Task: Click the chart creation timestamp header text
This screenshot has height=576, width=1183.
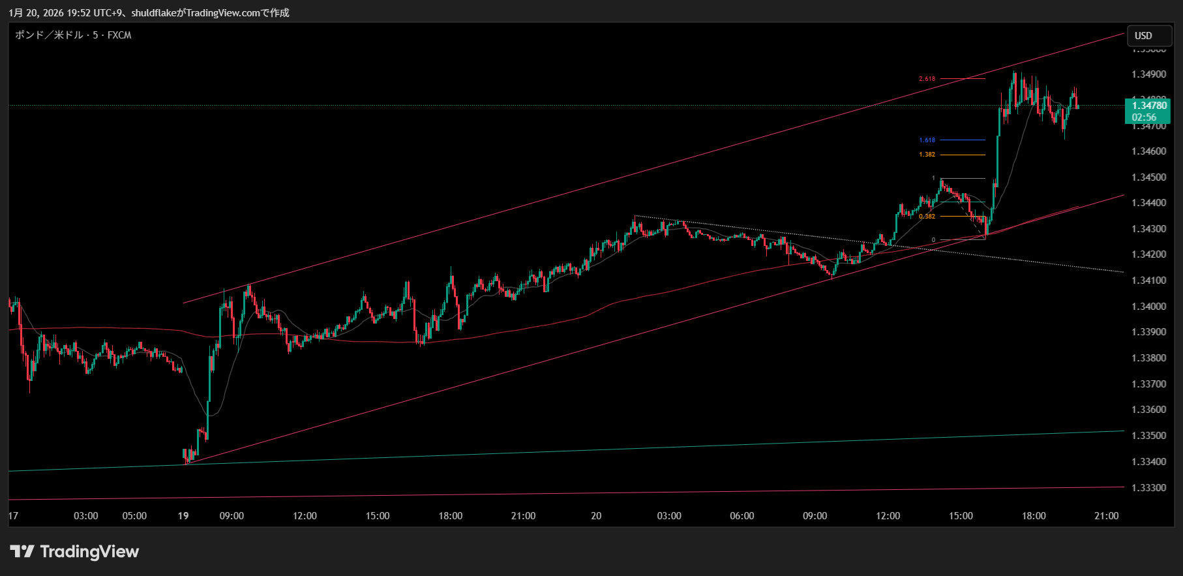Action: (149, 13)
